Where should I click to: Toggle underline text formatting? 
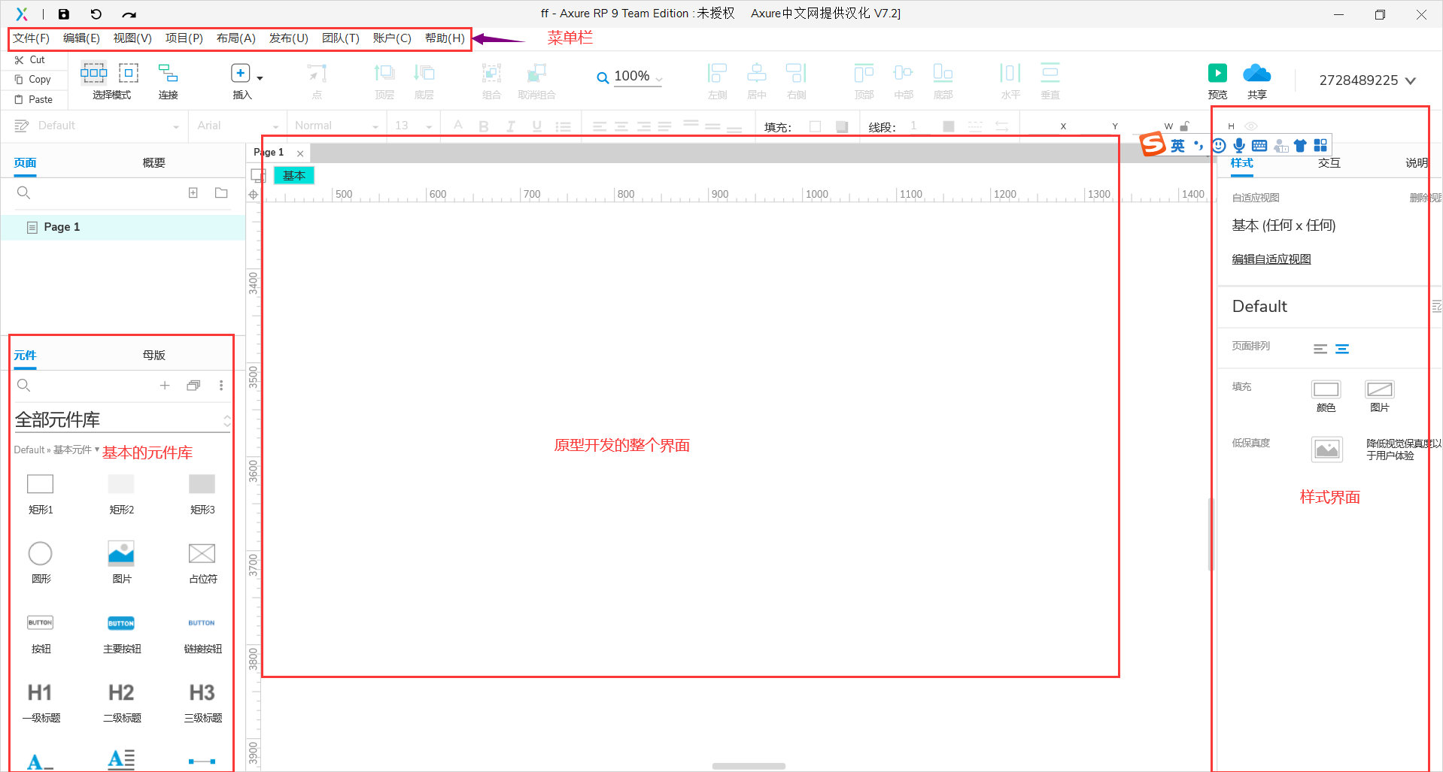tap(536, 126)
